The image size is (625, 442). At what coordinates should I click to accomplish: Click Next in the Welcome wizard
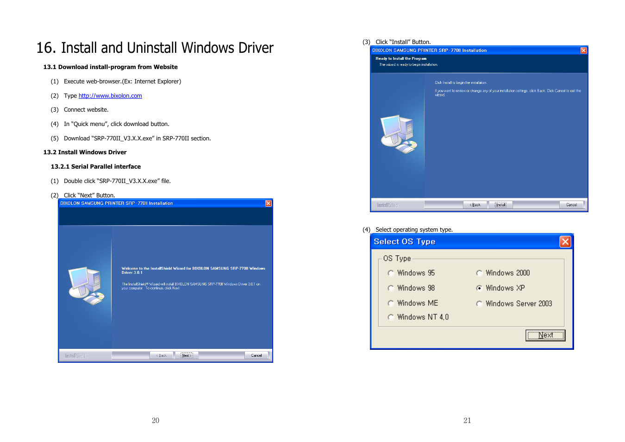pos(187,355)
